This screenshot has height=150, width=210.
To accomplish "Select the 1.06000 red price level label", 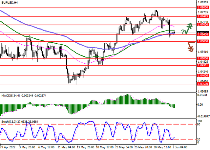I will coord(203,41).
